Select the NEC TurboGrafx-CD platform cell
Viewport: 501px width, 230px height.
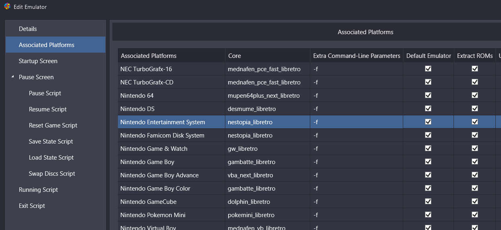(x=171, y=82)
